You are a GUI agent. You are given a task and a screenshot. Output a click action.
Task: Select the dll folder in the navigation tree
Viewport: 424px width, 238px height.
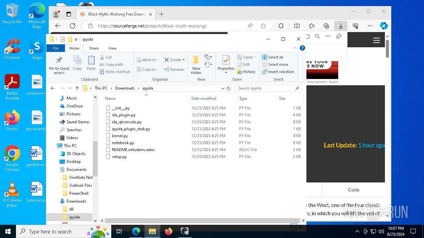coord(71,209)
